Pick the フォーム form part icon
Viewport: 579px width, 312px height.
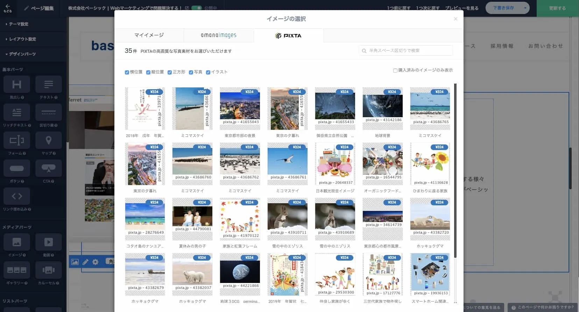tap(16, 141)
